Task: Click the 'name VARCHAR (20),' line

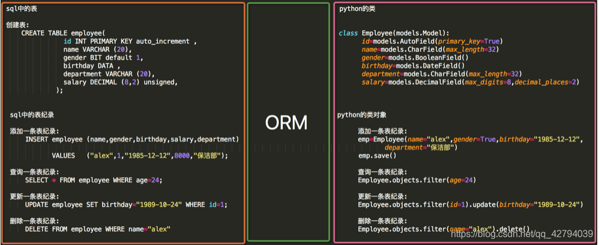Action: click(97, 49)
